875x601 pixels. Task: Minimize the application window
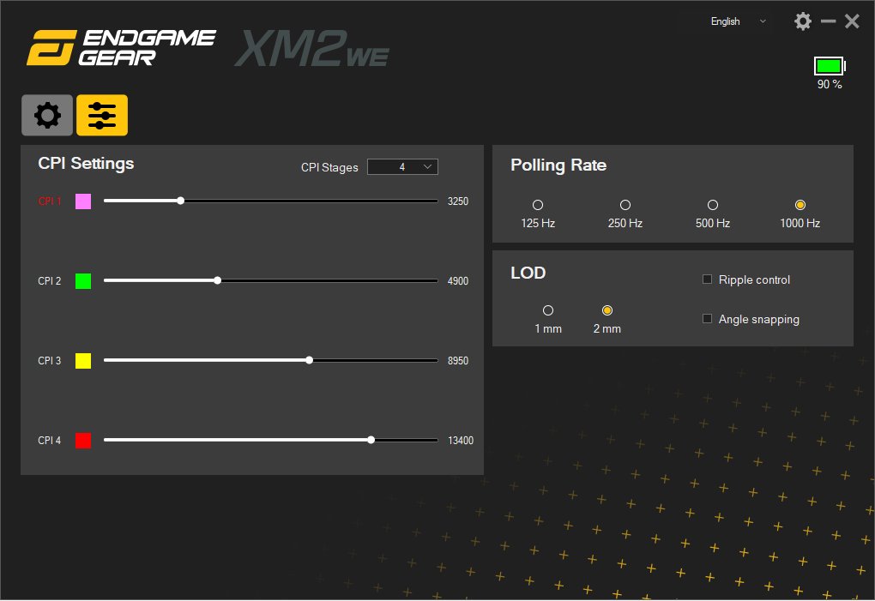[828, 21]
